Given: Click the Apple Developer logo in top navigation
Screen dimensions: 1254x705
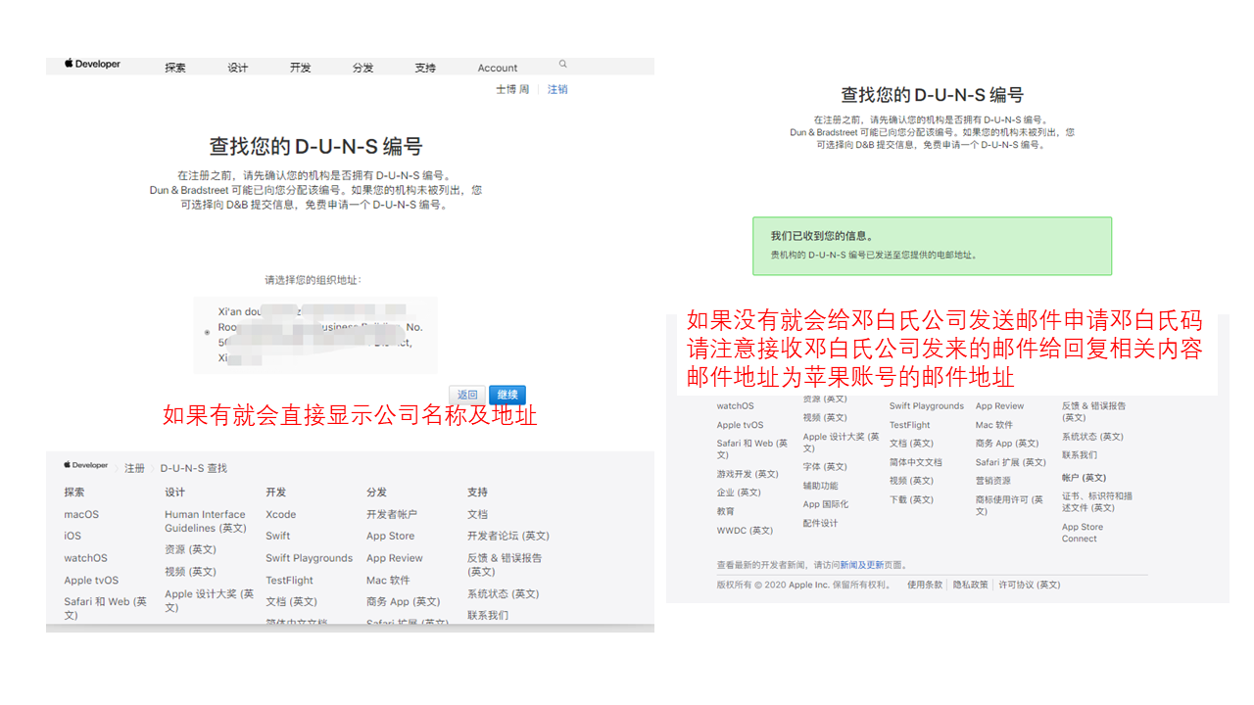Looking at the screenshot, I should coord(93,64).
